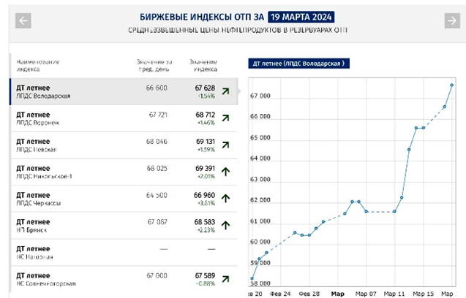Screen dimensions: 466x298
Task: Click the up arrow for НП Брянск
Action: 226,225
